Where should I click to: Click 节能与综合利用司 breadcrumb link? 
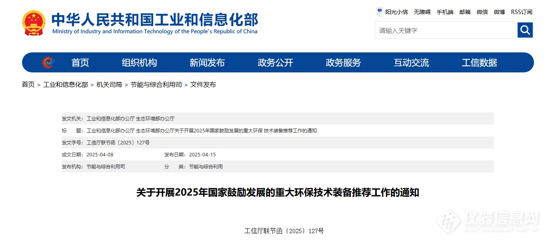(156, 84)
